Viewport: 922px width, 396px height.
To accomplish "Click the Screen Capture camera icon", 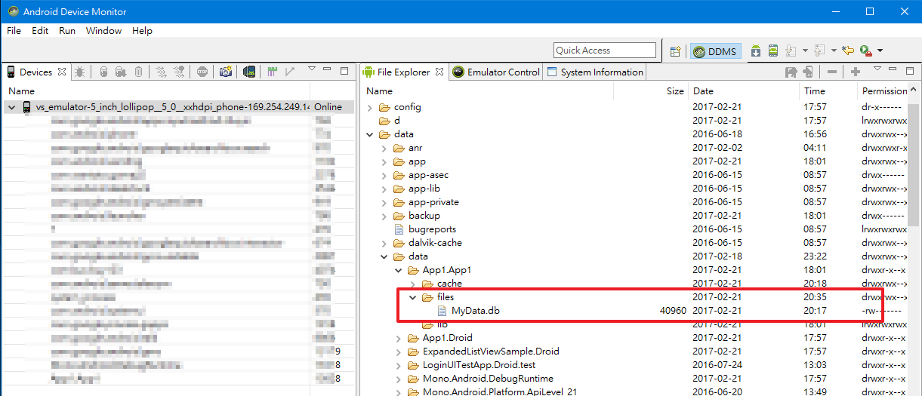I will point(225,72).
